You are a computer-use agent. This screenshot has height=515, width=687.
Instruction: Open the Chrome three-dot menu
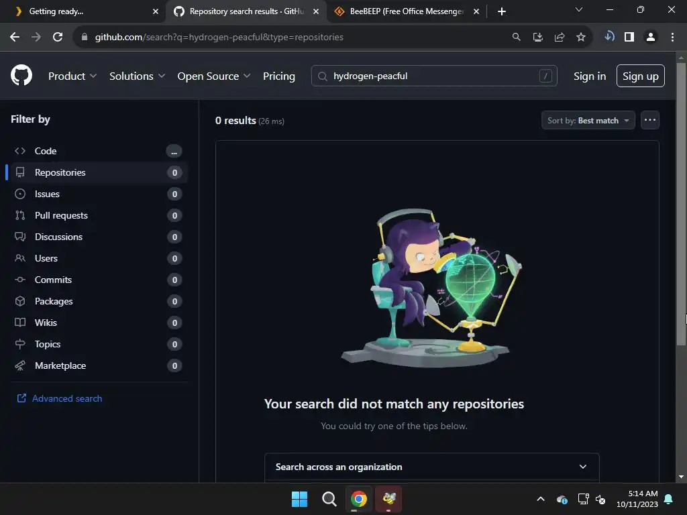click(672, 38)
